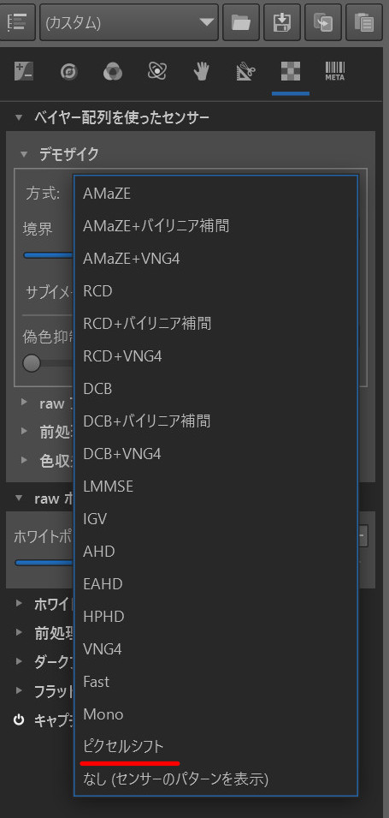This screenshot has width=389, height=818.
Task: Collapse the デモザイク section
Action: [x=23, y=154]
